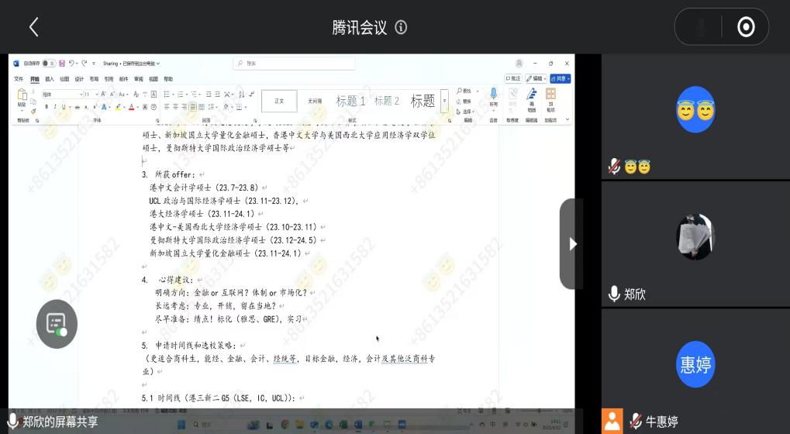Click the record circle icon at top right
Image resolution: width=790 pixels, height=434 pixels.
[x=746, y=27]
